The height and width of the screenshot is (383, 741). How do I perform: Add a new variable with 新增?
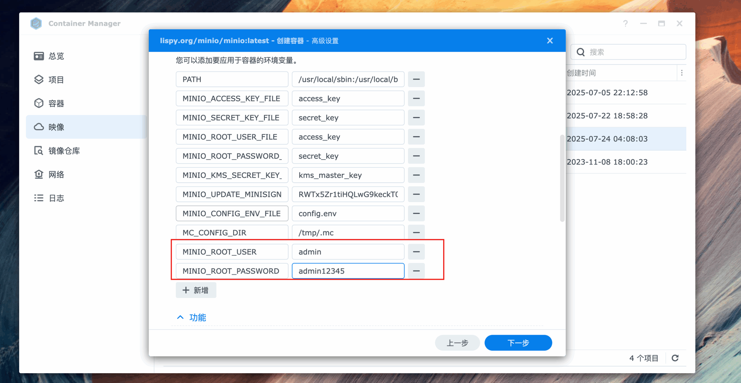tap(196, 290)
